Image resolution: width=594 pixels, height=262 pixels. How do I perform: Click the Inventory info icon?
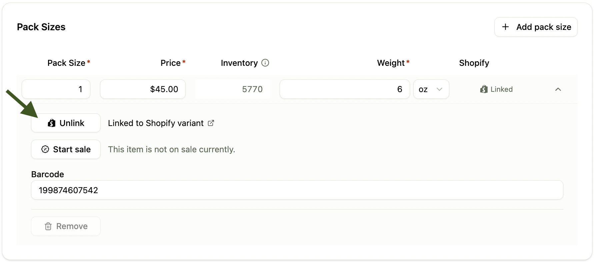pos(265,63)
